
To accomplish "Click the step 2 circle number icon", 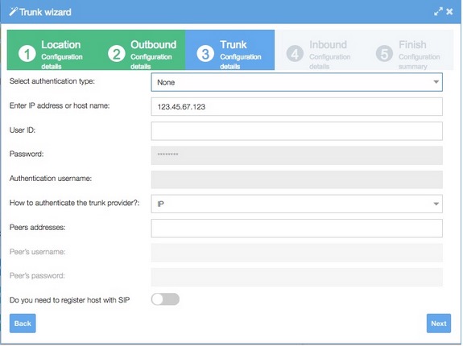I will pos(116,54).
